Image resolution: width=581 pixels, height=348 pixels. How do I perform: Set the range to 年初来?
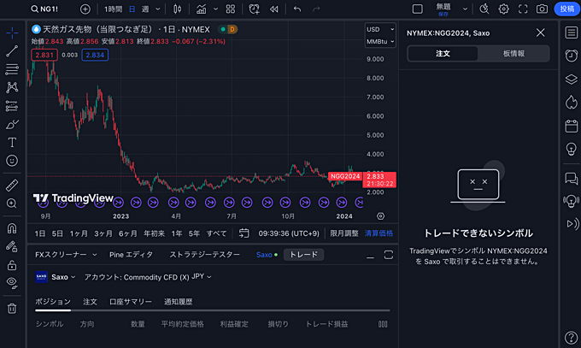(x=154, y=233)
